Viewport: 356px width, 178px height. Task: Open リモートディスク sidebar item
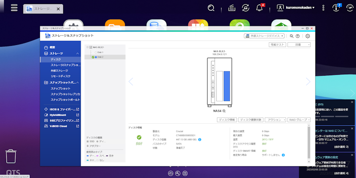[61, 76]
